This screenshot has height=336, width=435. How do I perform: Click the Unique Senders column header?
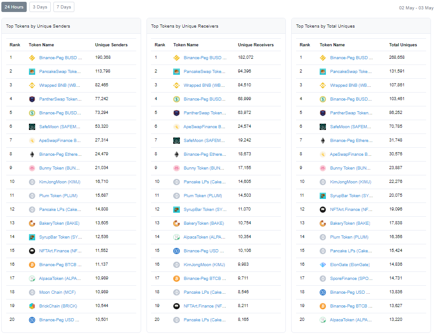pos(111,45)
